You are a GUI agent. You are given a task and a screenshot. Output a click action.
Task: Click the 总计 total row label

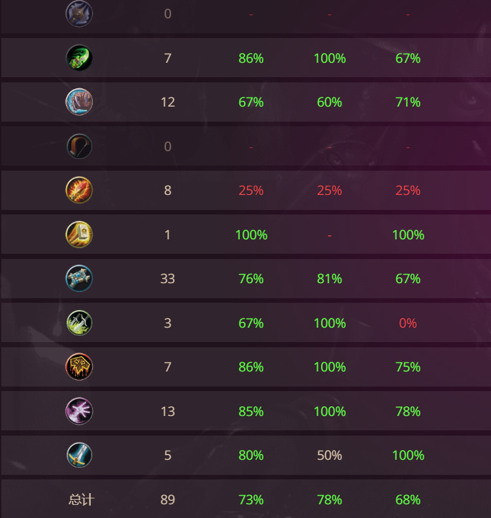(81, 500)
